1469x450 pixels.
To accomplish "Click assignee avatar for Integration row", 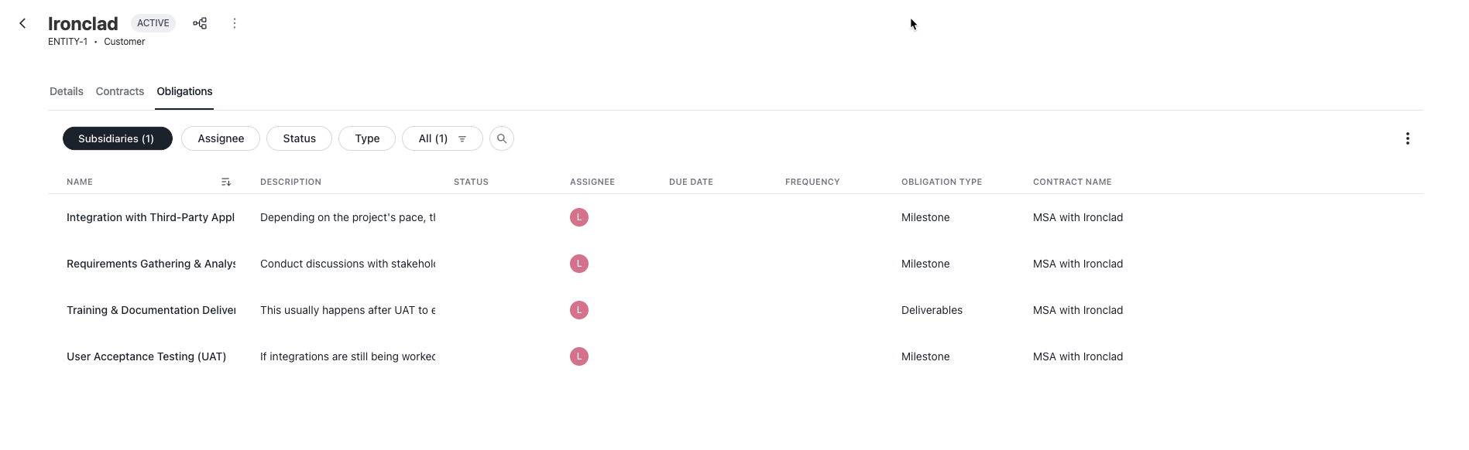I will (x=579, y=217).
